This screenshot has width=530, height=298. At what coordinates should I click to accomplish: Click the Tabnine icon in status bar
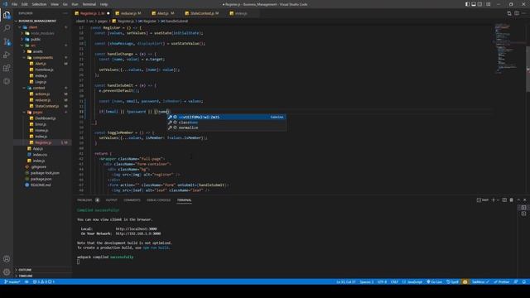coord(480,281)
